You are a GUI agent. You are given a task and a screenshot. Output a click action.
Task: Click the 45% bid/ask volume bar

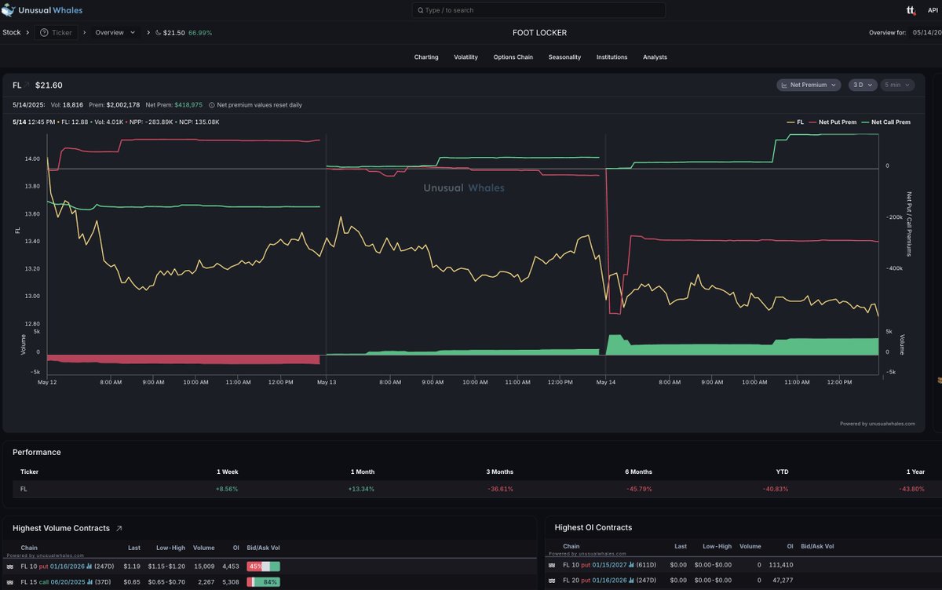(263, 566)
